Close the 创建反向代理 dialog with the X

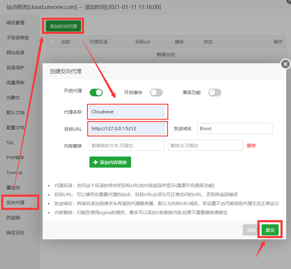285,64
